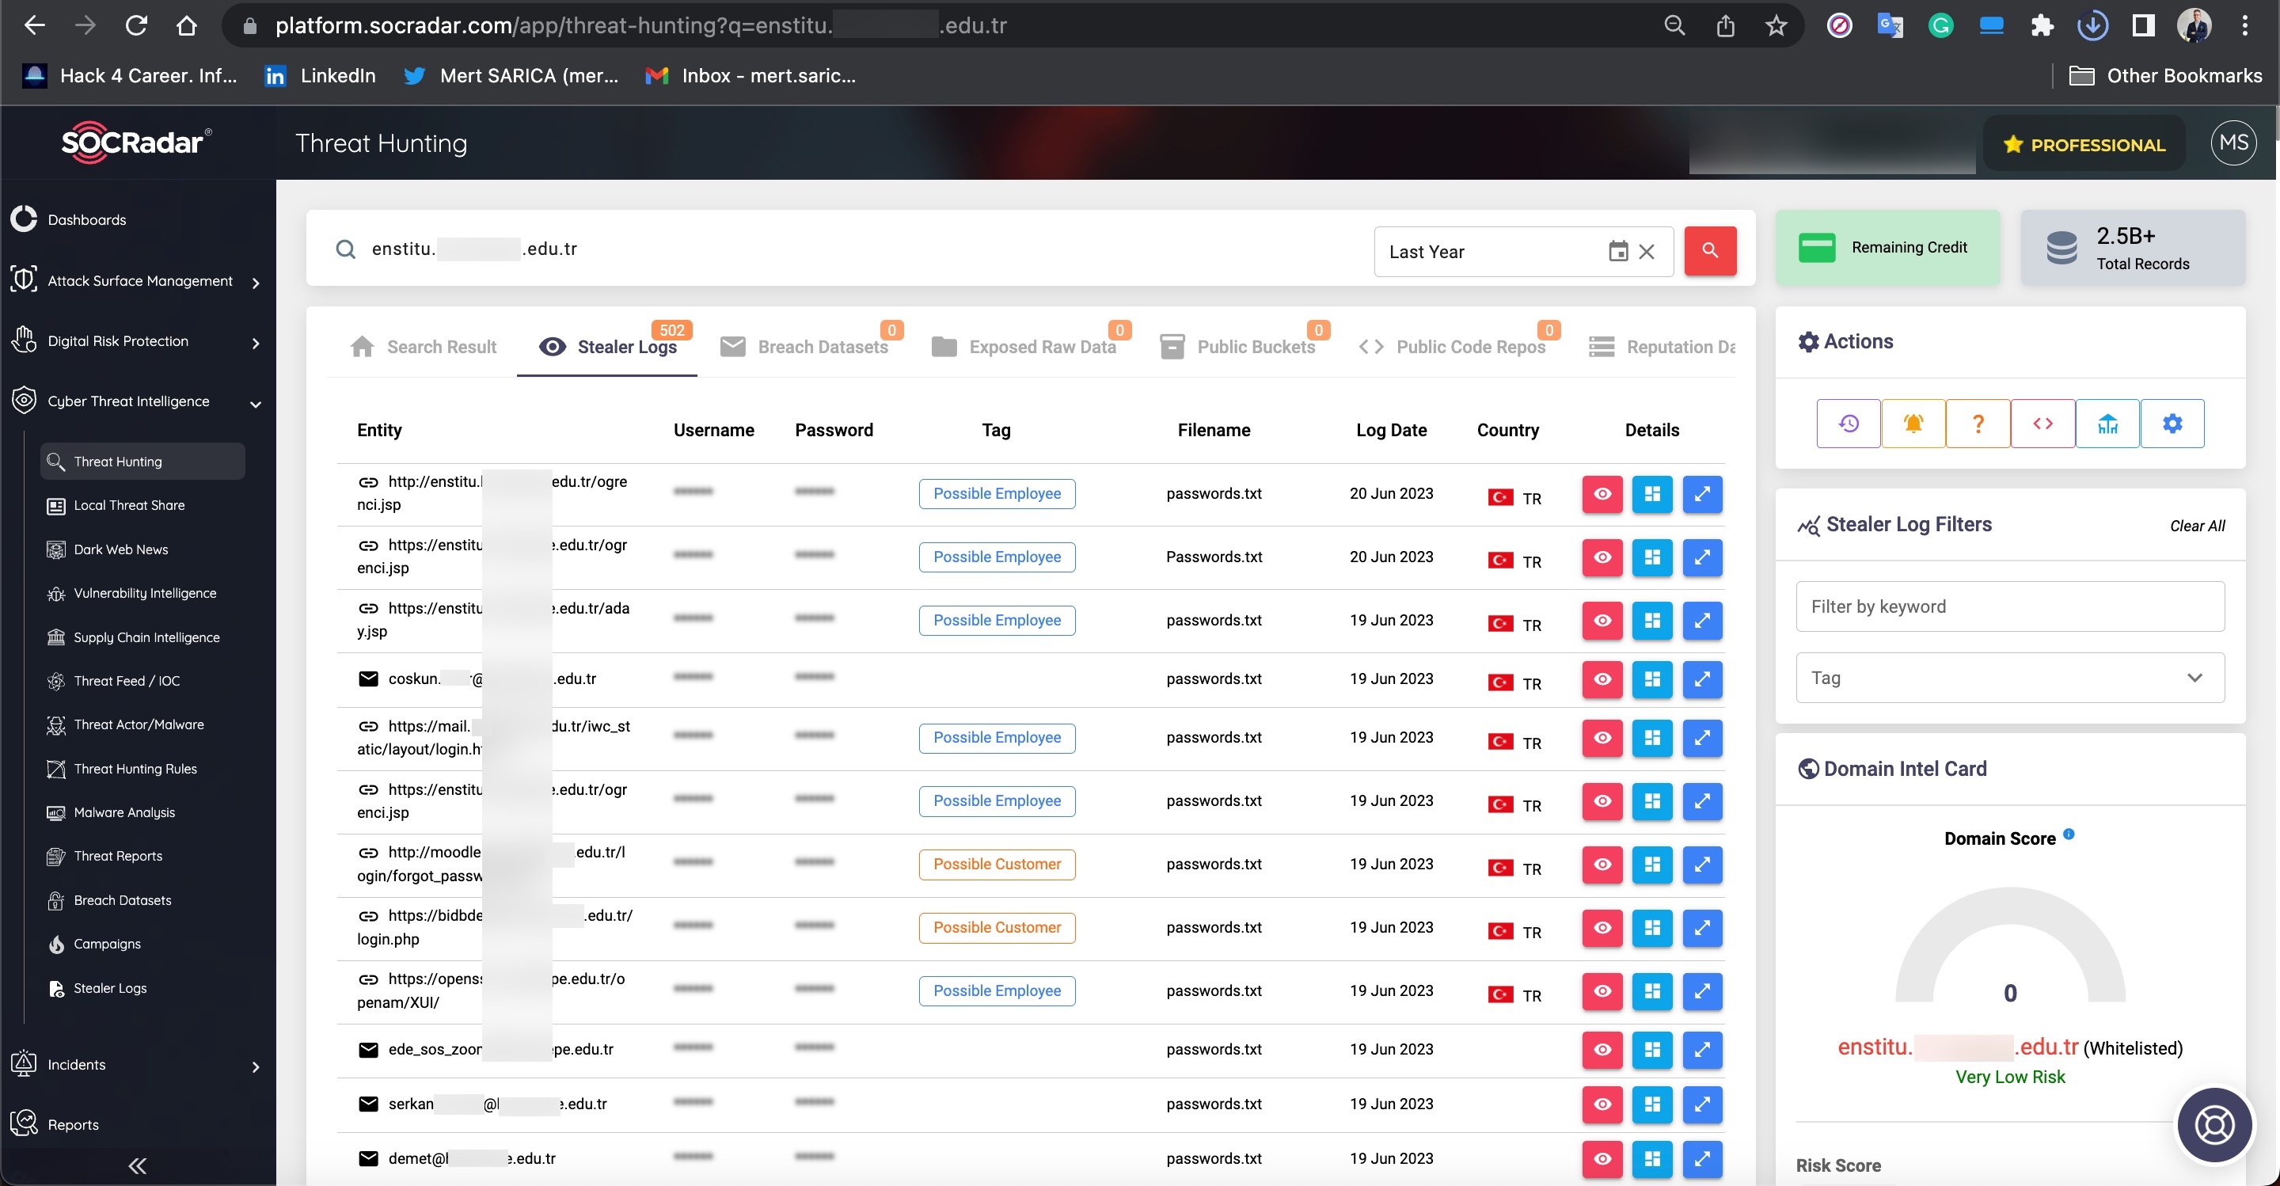Open the calendar date picker icon
The image size is (2280, 1186).
click(x=1617, y=251)
